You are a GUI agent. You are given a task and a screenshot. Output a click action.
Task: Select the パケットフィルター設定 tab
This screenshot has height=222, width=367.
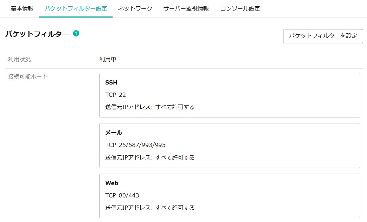pyautogui.click(x=76, y=8)
